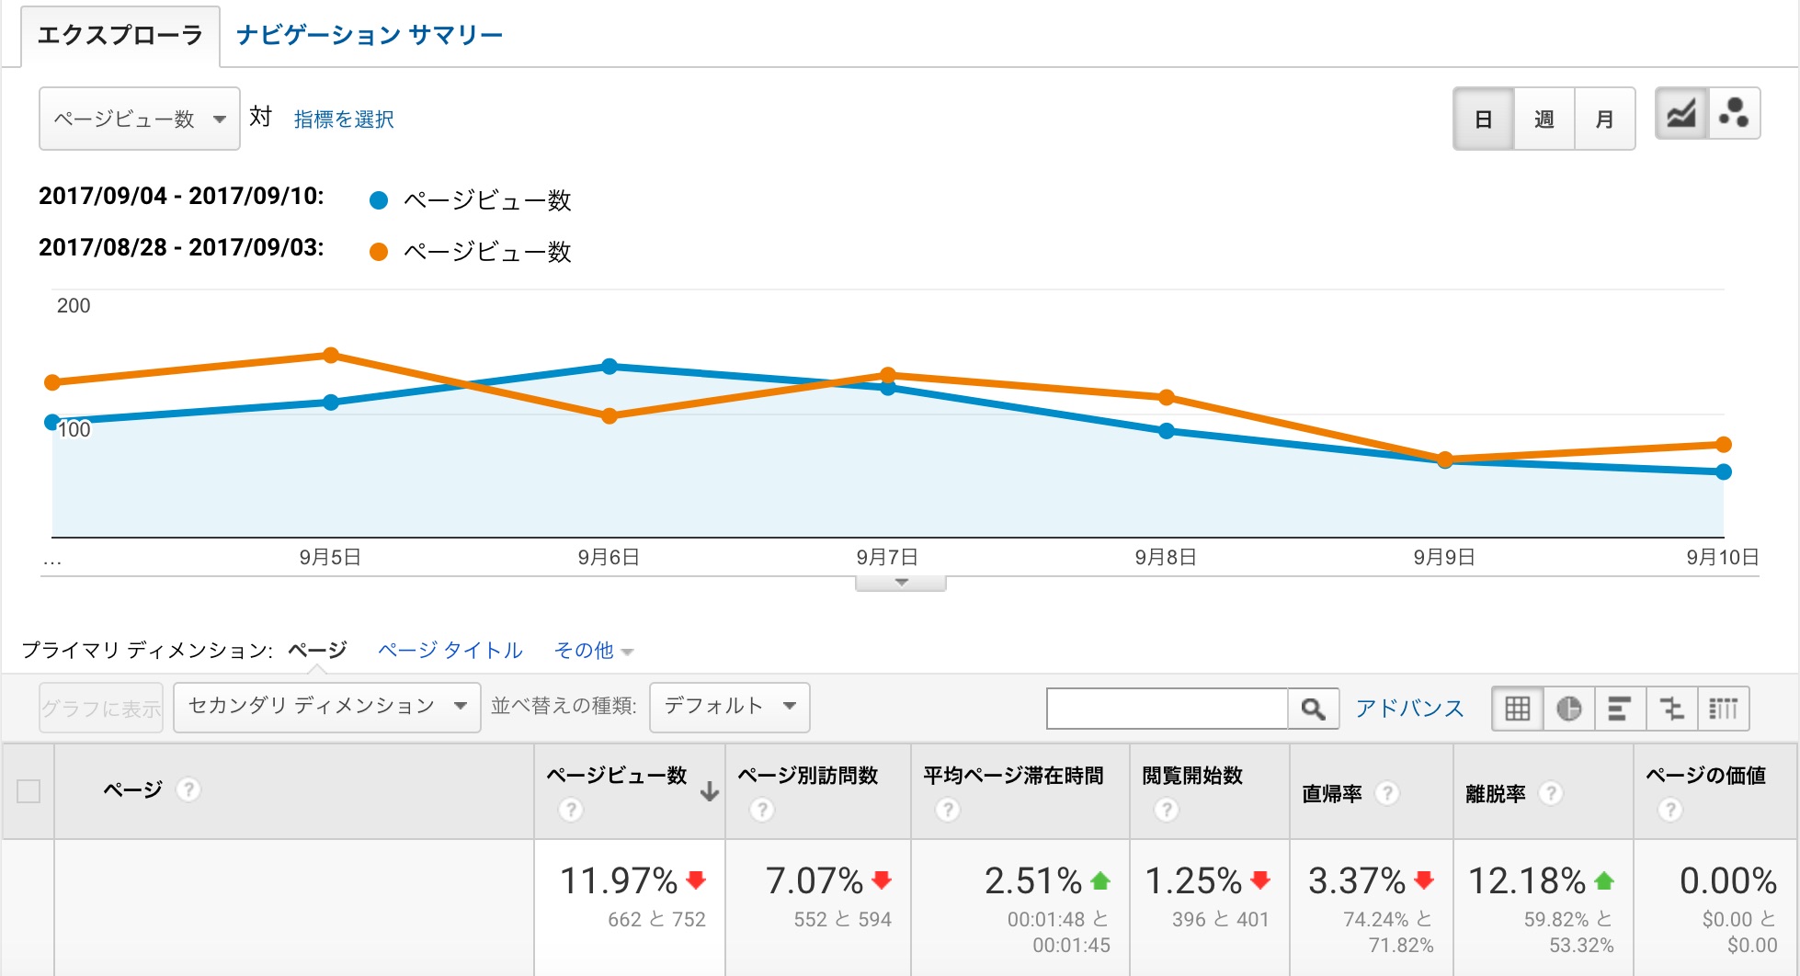
Task: Click the 指標を選択 link
Action: [x=344, y=119]
